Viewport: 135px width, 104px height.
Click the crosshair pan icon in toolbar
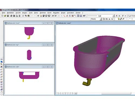click(38, 16)
